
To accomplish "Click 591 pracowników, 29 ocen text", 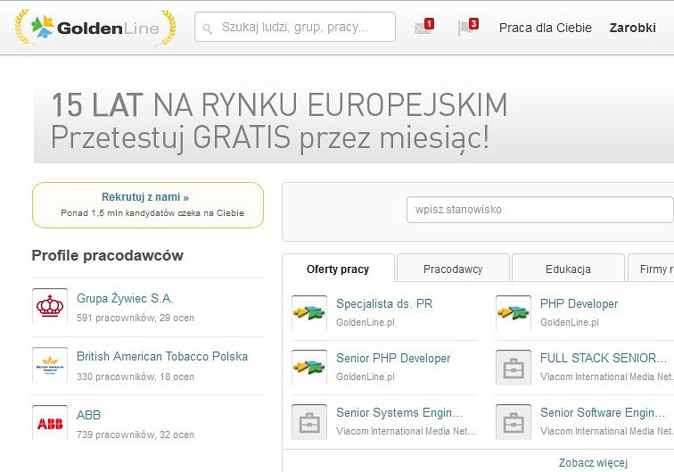I will click(x=136, y=318).
